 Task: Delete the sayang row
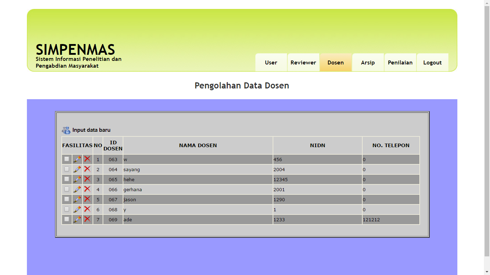(87, 169)
